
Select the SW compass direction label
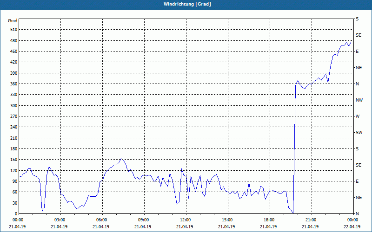click(359, 133)
